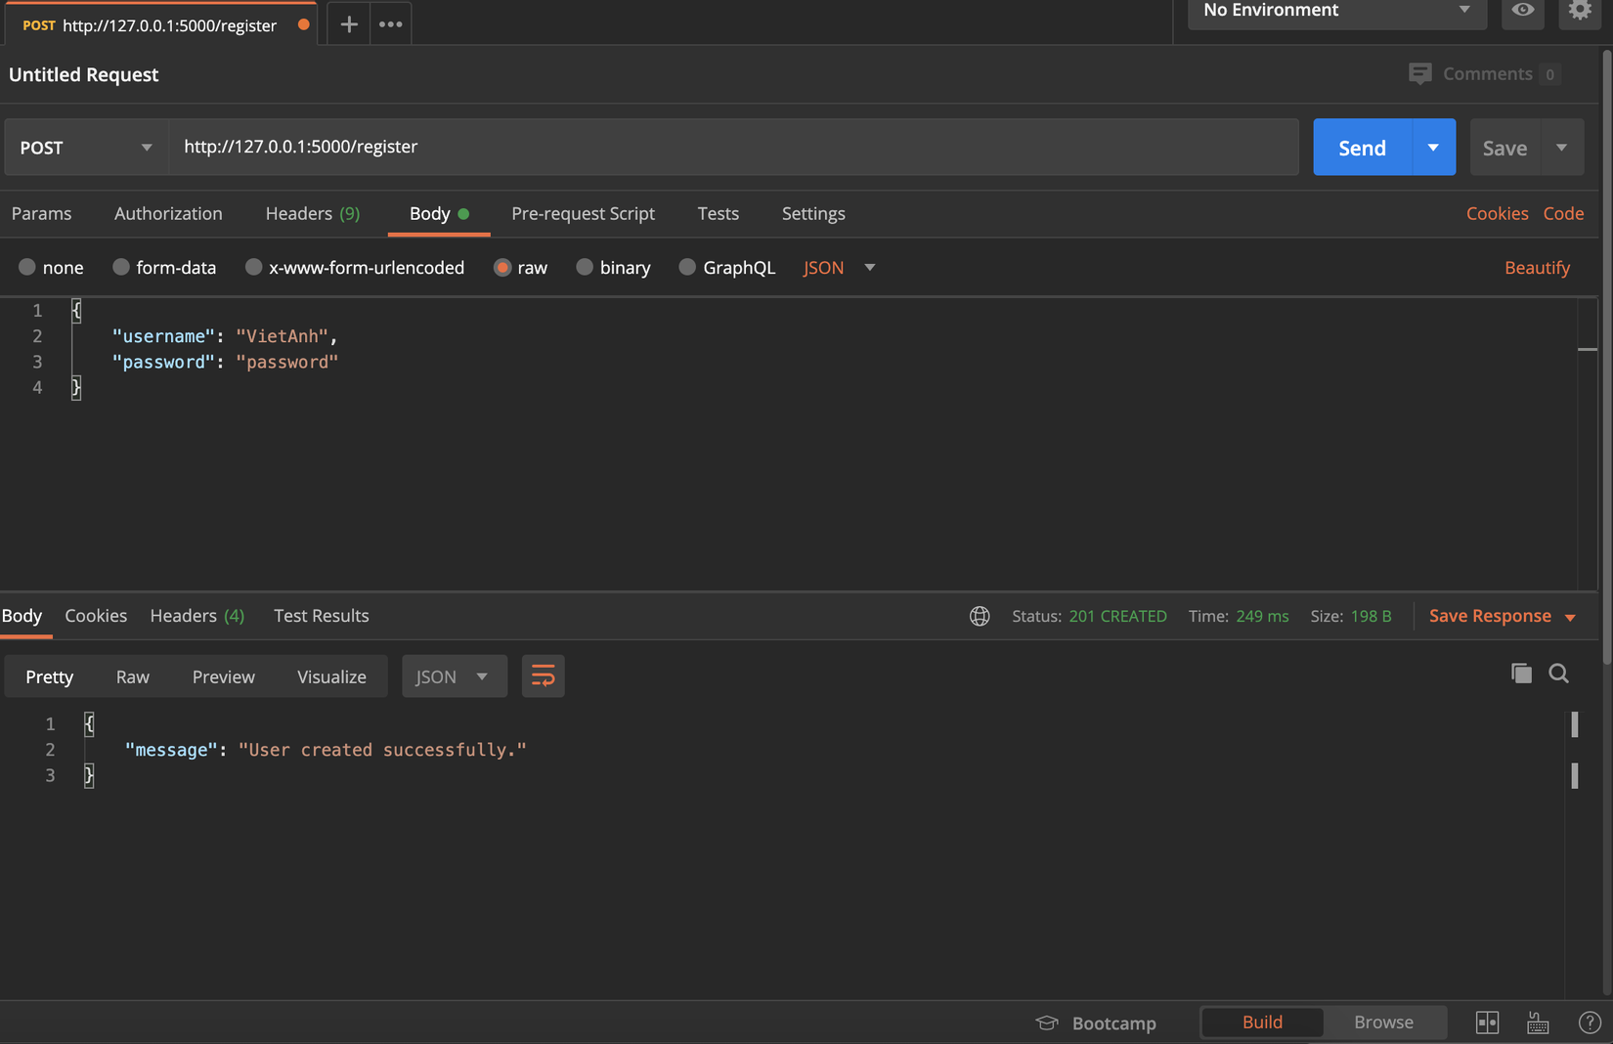Choose x-www-form-urlencoded body option
Viewport: 1613px width, 1044px height.
[x=254, y=268]
